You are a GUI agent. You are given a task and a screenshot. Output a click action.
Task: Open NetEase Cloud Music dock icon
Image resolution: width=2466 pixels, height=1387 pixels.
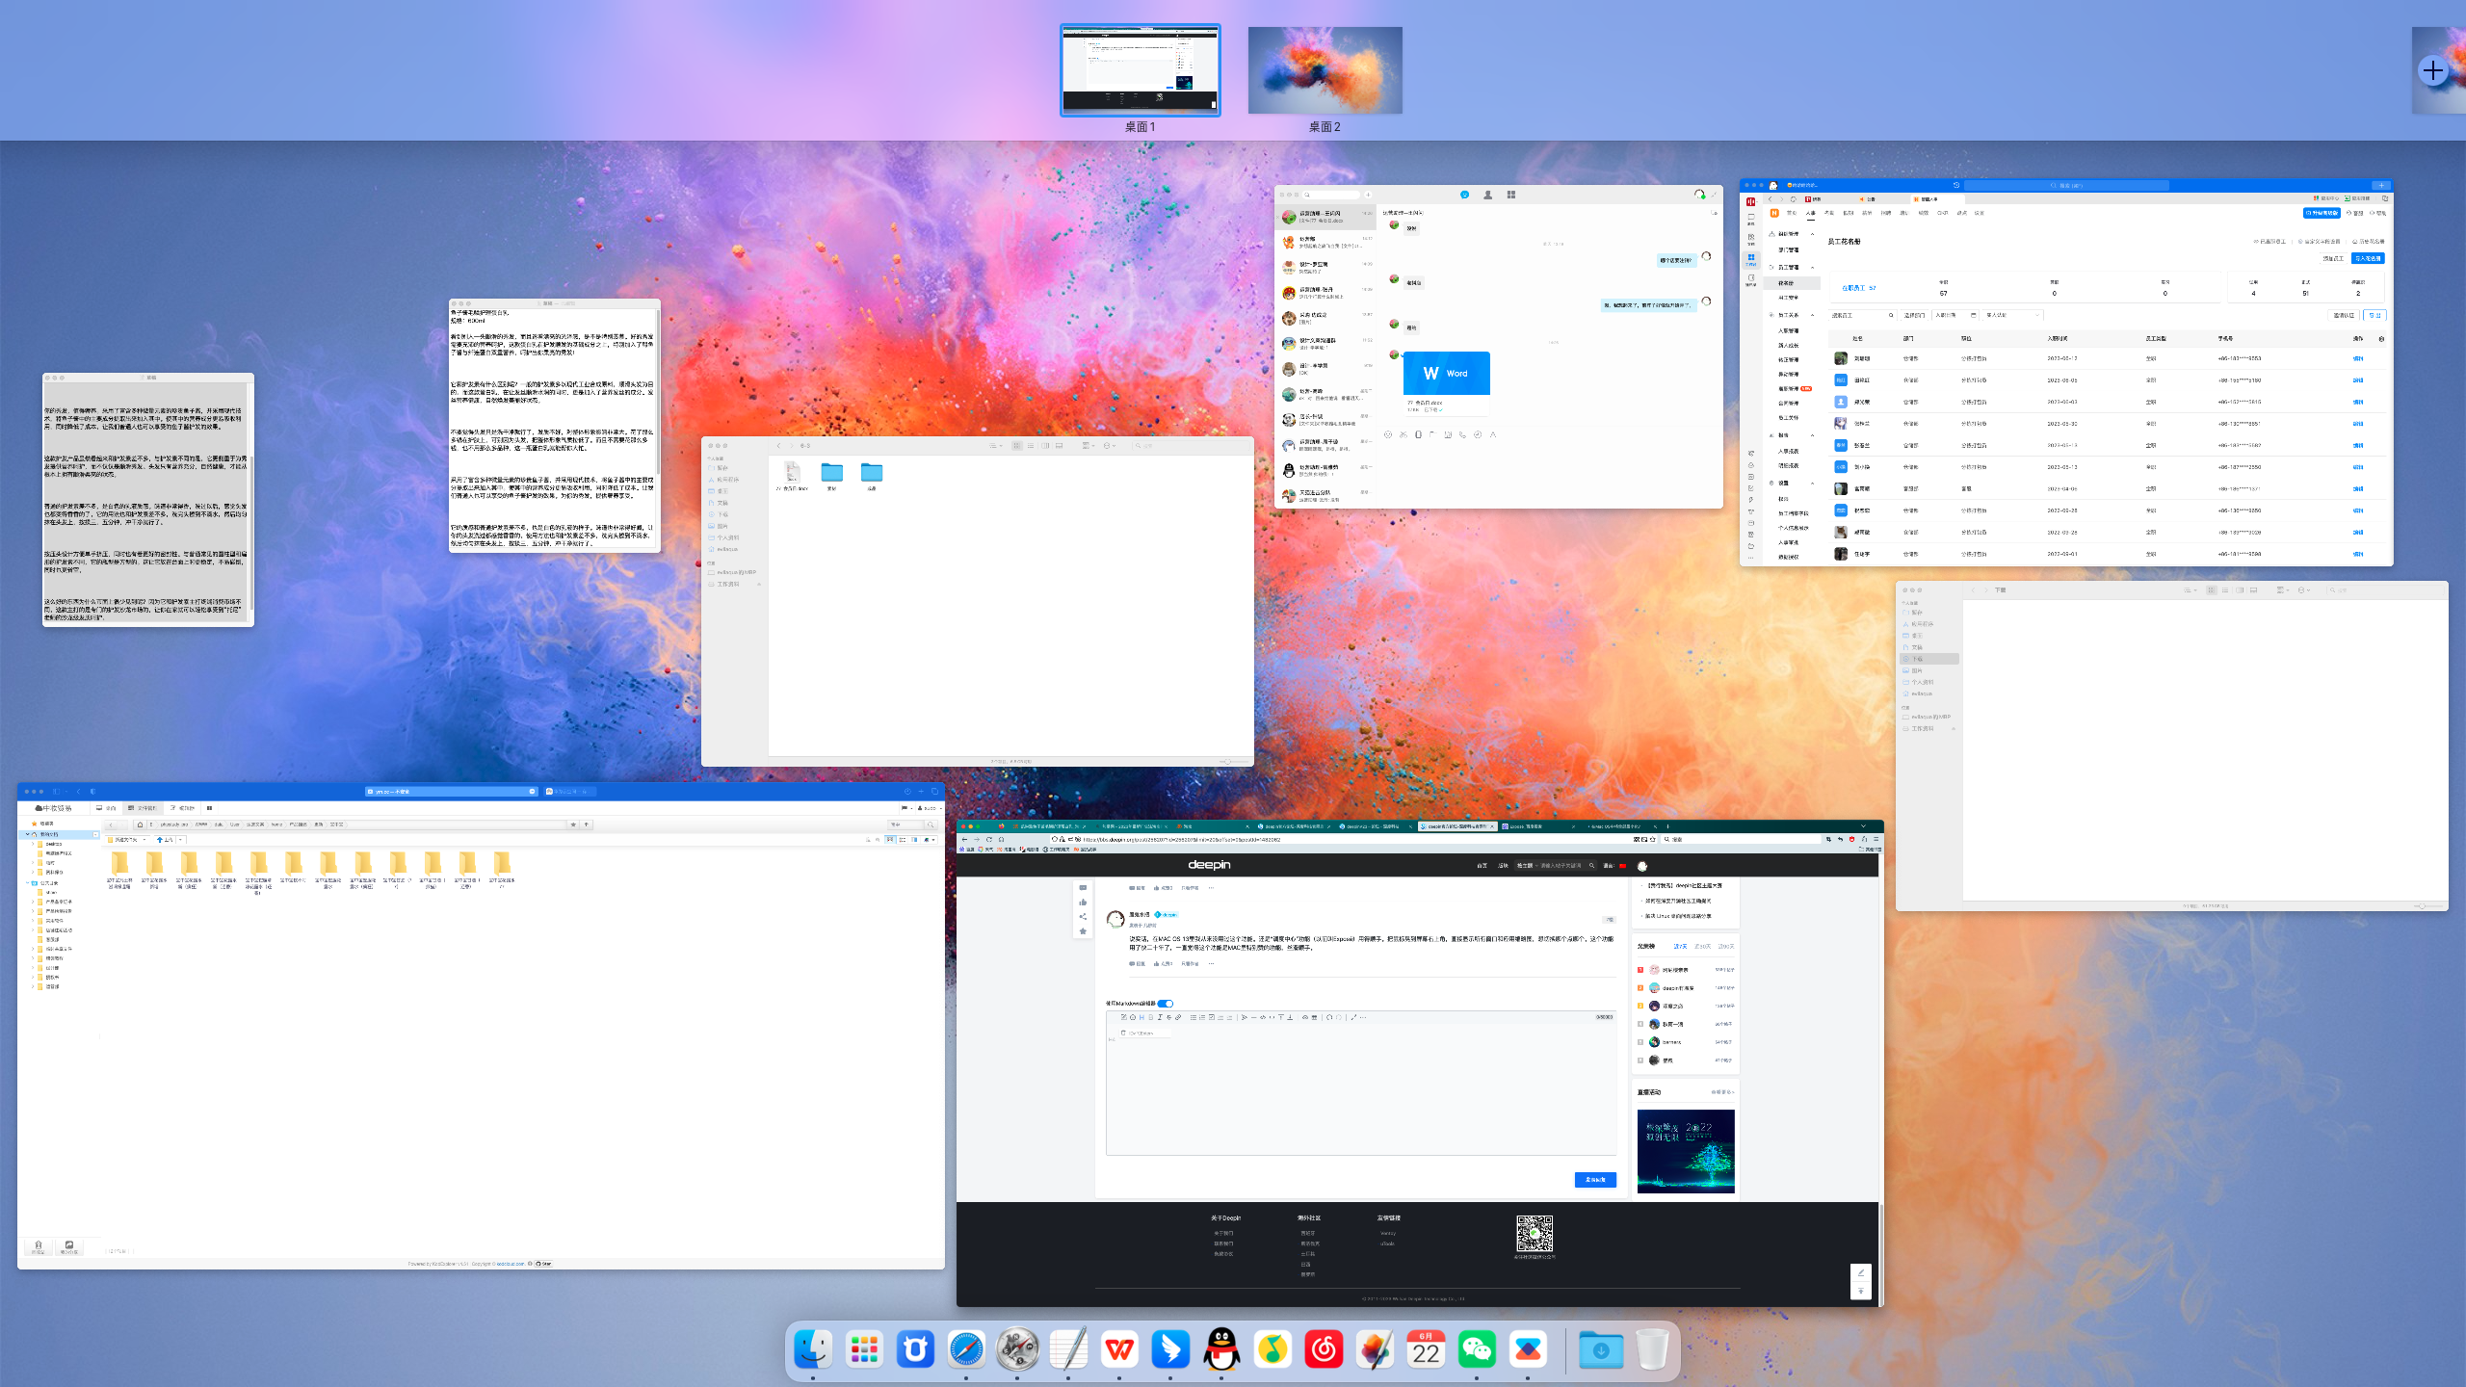pyautogui.click(x=1324, y=1349)
